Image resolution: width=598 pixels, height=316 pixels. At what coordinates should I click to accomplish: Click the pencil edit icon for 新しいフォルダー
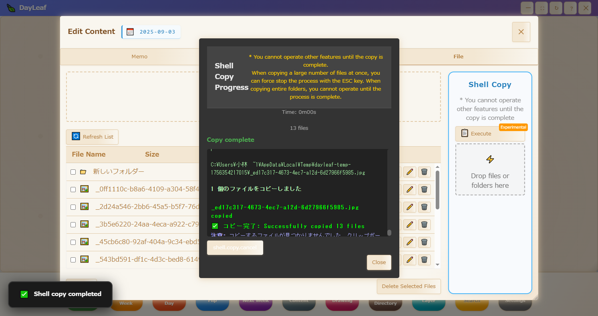[409, 172]
